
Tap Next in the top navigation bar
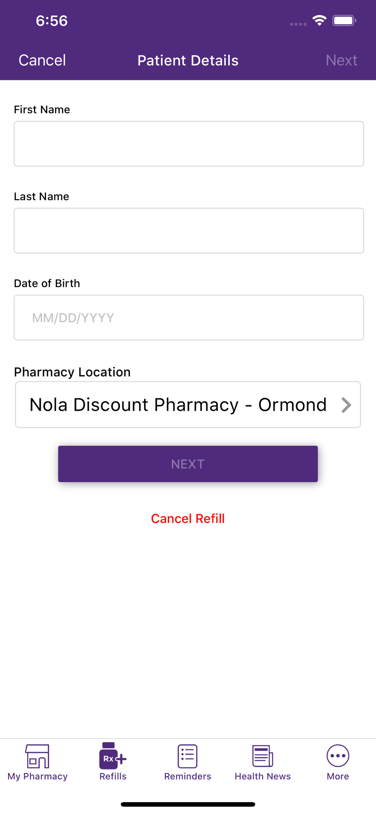341,60
